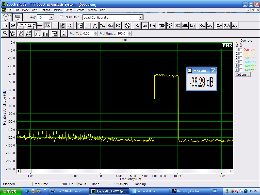
Task: Click the SNR utility button
Action: [x=185, y=26]
